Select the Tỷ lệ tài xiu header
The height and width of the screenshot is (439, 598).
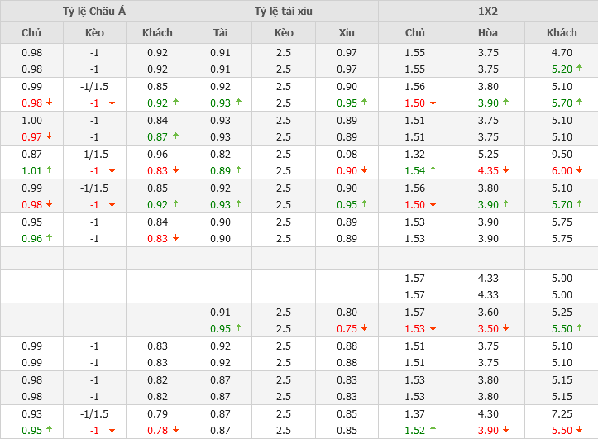284,11
